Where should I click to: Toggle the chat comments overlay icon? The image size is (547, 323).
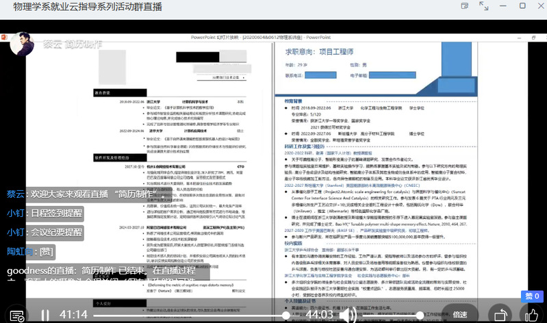17,315
